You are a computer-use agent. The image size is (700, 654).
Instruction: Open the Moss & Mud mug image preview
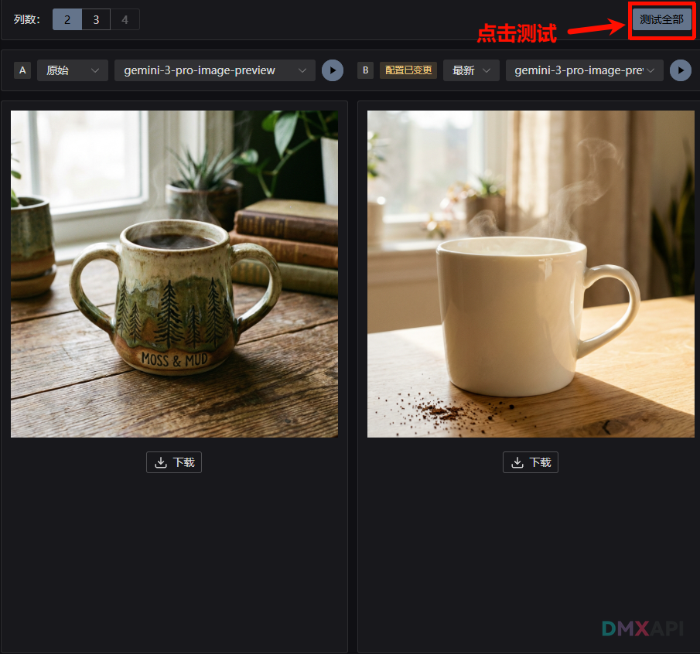pos(174,274)
